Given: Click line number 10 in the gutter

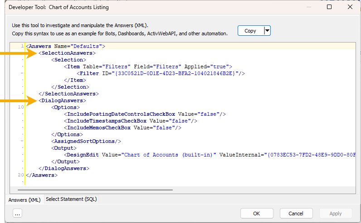Looking at the screenshot, I should (x=21, y=107).
